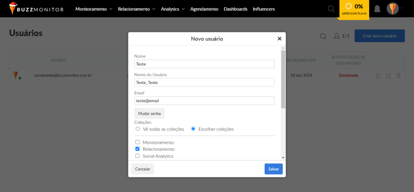Uncheck the Relacionamento checkbox
The width and height of the screenshot is (414, 192).
(x=137, y=149)
